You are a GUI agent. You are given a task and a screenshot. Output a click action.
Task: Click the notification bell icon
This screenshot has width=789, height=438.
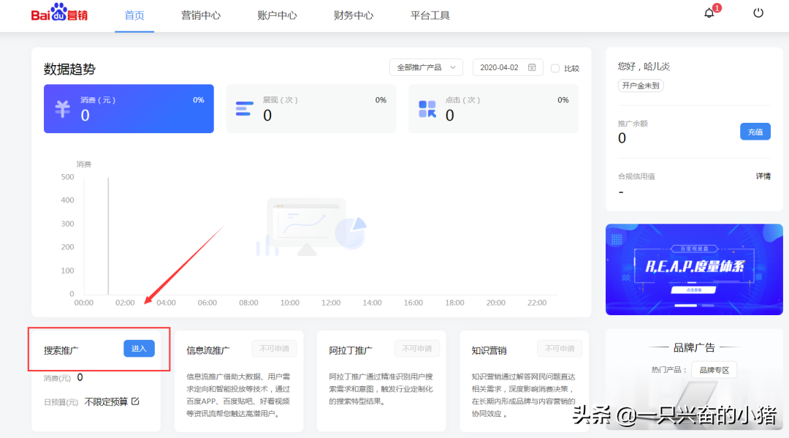tap(709, 13)
